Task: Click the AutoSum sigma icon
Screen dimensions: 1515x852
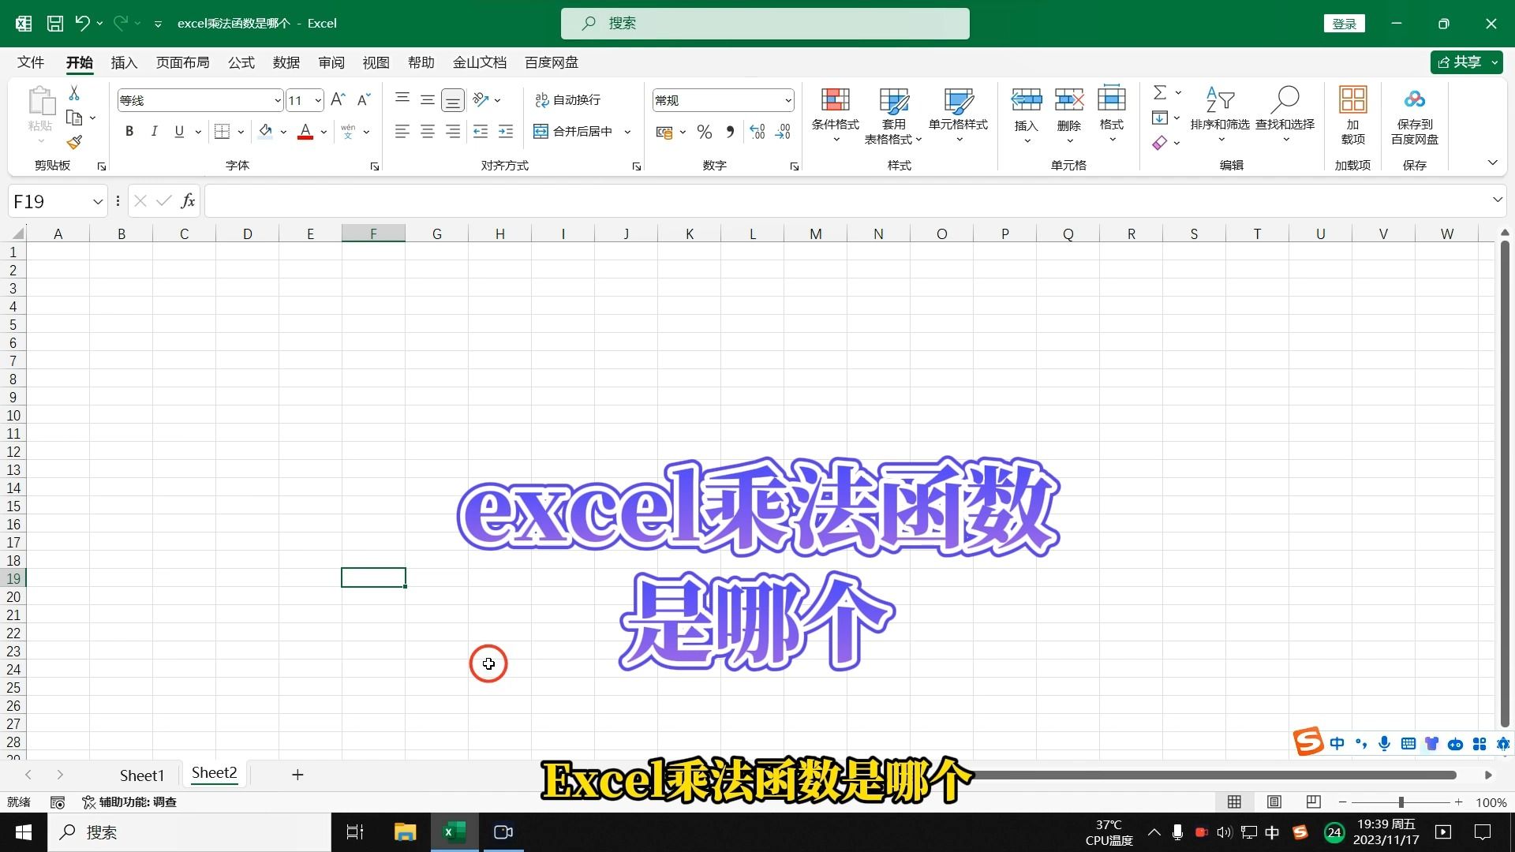Action: [x=1160, y=93]
